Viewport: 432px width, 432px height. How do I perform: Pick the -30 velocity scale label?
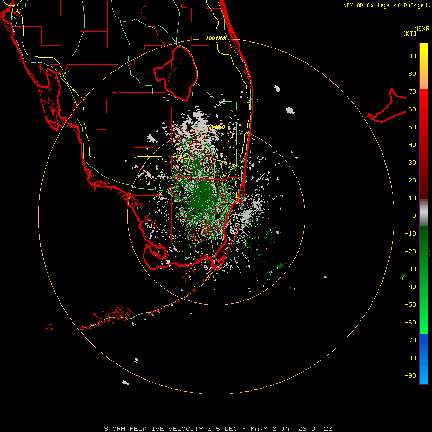coord(410,269)
